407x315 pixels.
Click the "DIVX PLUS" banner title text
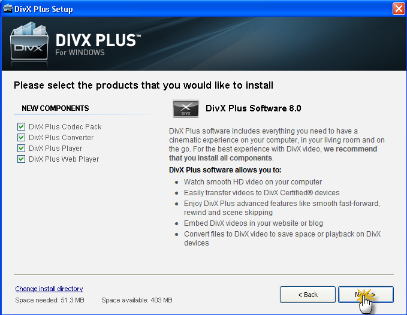tap(98, 40)
